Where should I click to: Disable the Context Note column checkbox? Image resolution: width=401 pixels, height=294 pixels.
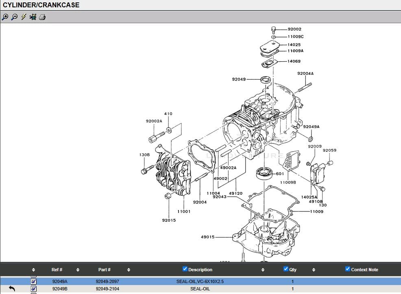(348, 269)
